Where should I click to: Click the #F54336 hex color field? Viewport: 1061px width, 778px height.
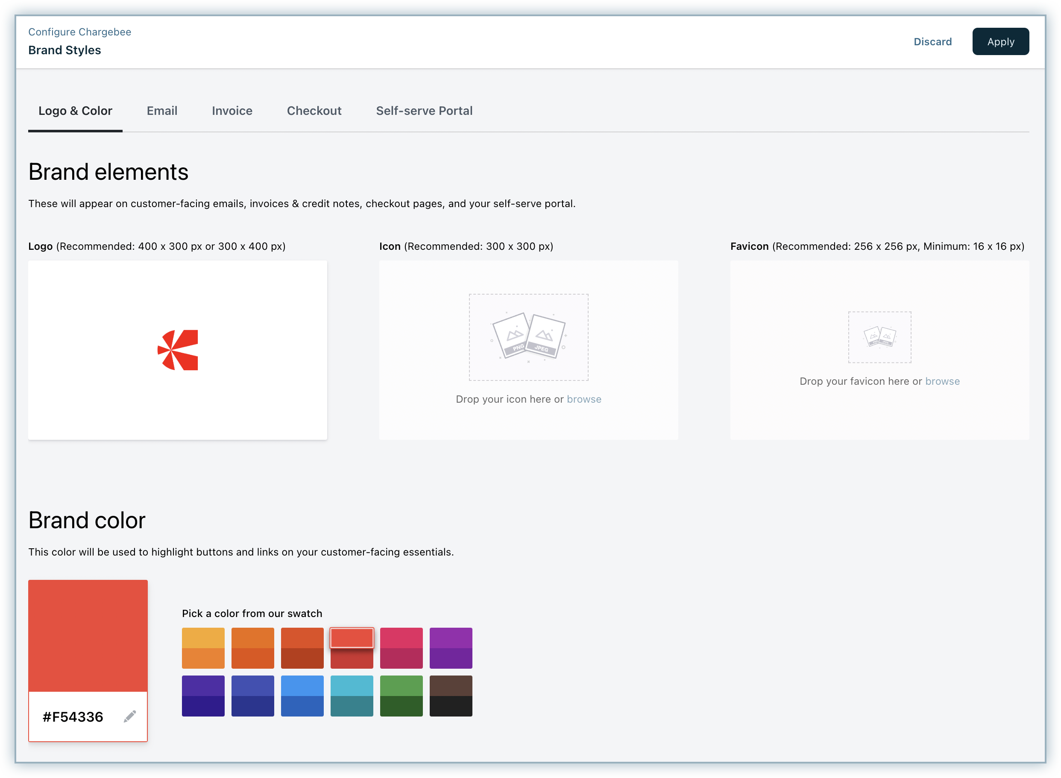[x=73, y=717]
